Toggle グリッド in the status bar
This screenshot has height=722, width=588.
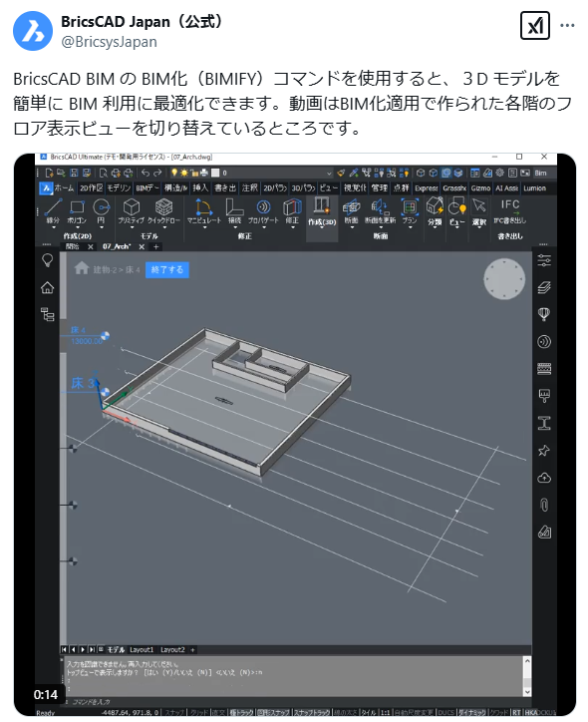[199, 712]
